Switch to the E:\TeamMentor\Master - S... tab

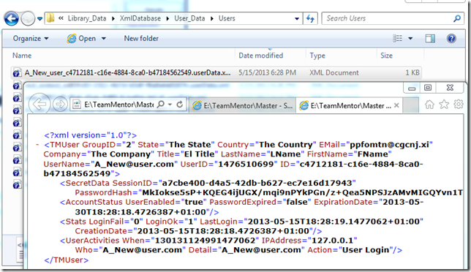(x=243, y=105)
